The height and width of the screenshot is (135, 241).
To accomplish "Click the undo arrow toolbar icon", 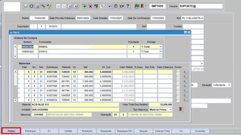I will coord(110,6).
